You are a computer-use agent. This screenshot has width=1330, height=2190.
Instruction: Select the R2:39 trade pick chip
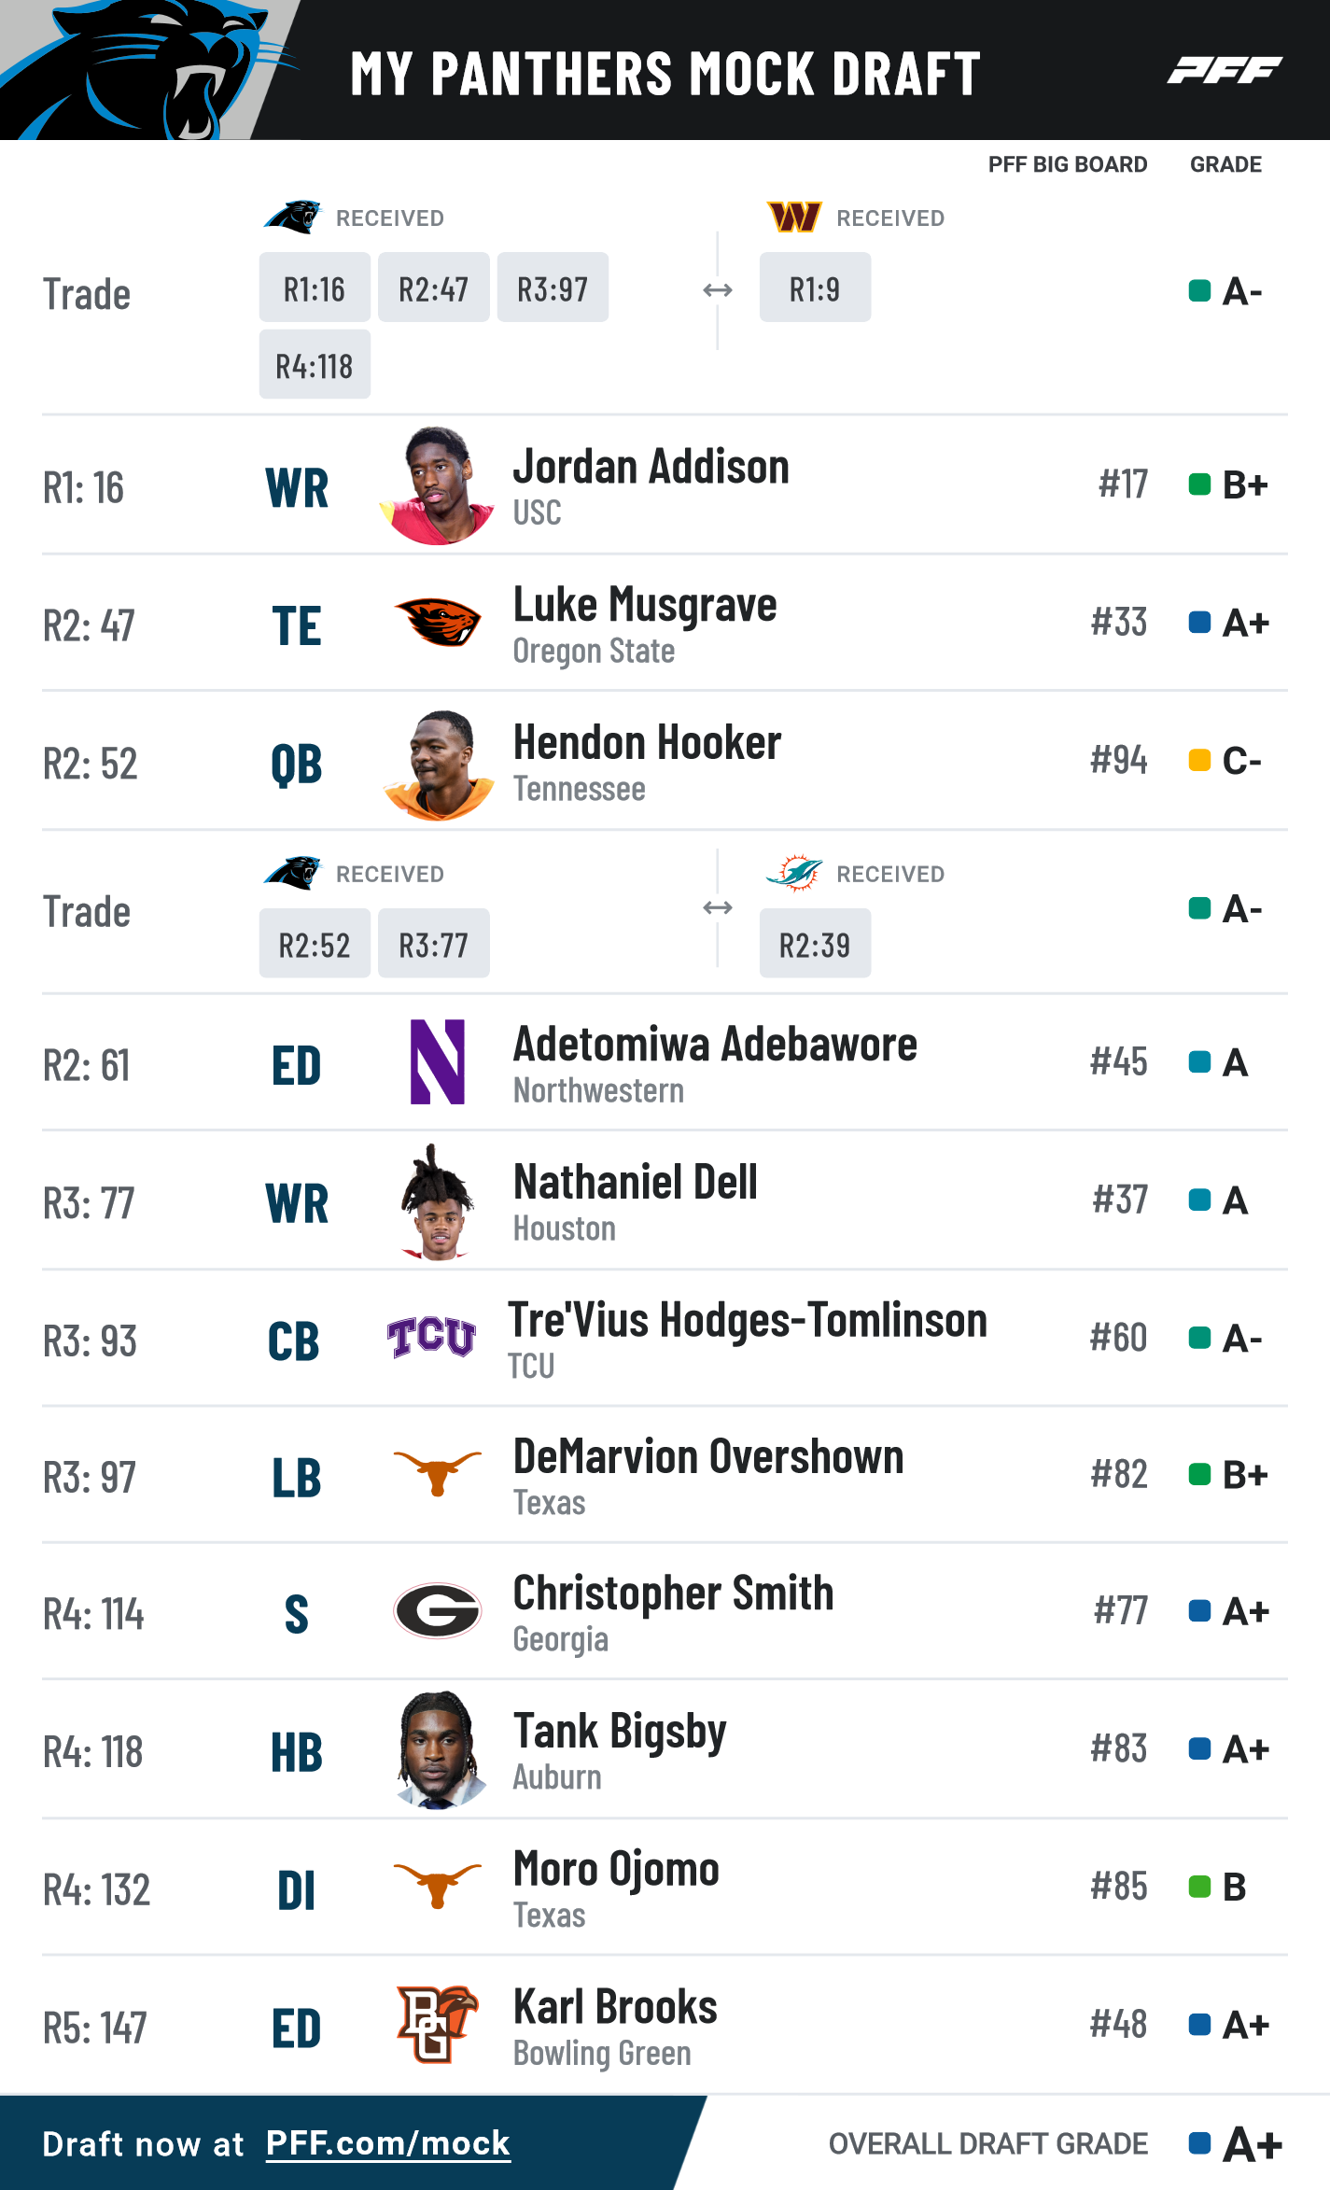(815, 944)
